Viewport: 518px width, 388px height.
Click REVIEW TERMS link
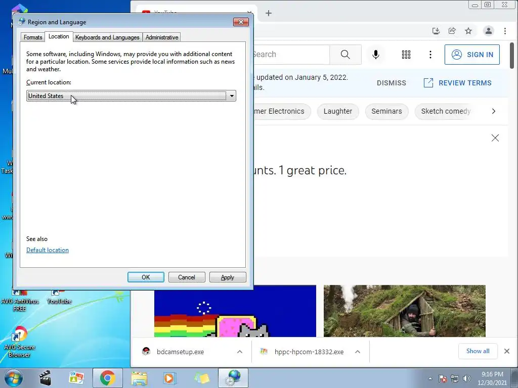point(457,83)
